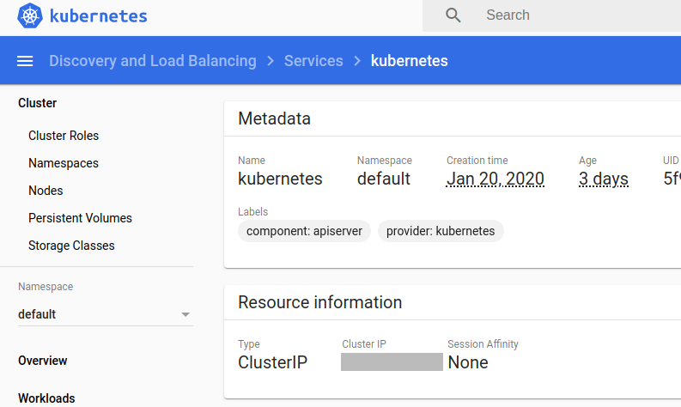Image resolution: width=681 pixels, height=407 pixels.
Task: Open Cluster Roles in sidebar
Action: [64, 136]
